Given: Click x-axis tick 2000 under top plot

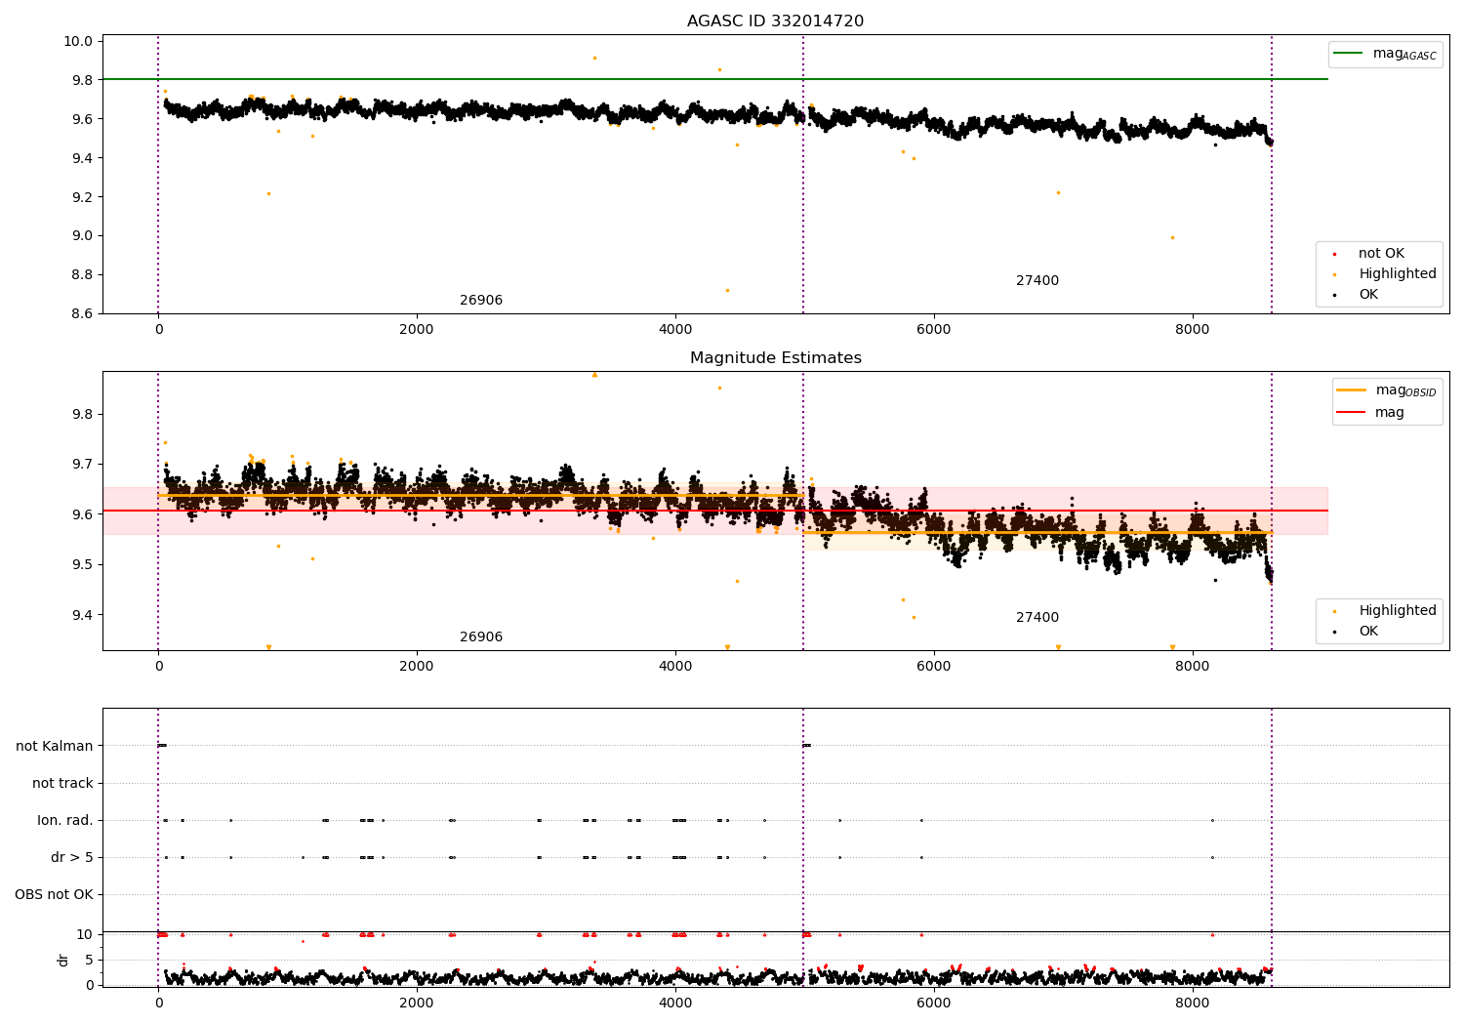Looking at the screenshot, I should 417,330.
